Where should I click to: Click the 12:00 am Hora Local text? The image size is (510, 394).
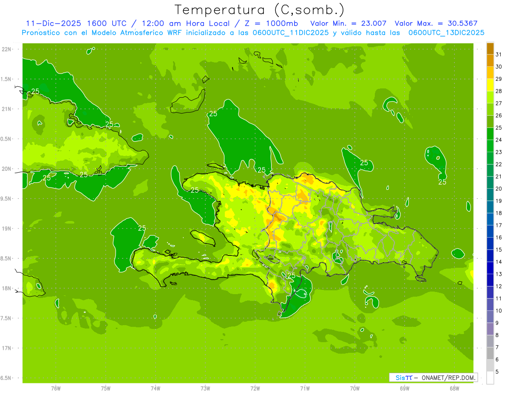pyautogui.click(x=185, y=23)
